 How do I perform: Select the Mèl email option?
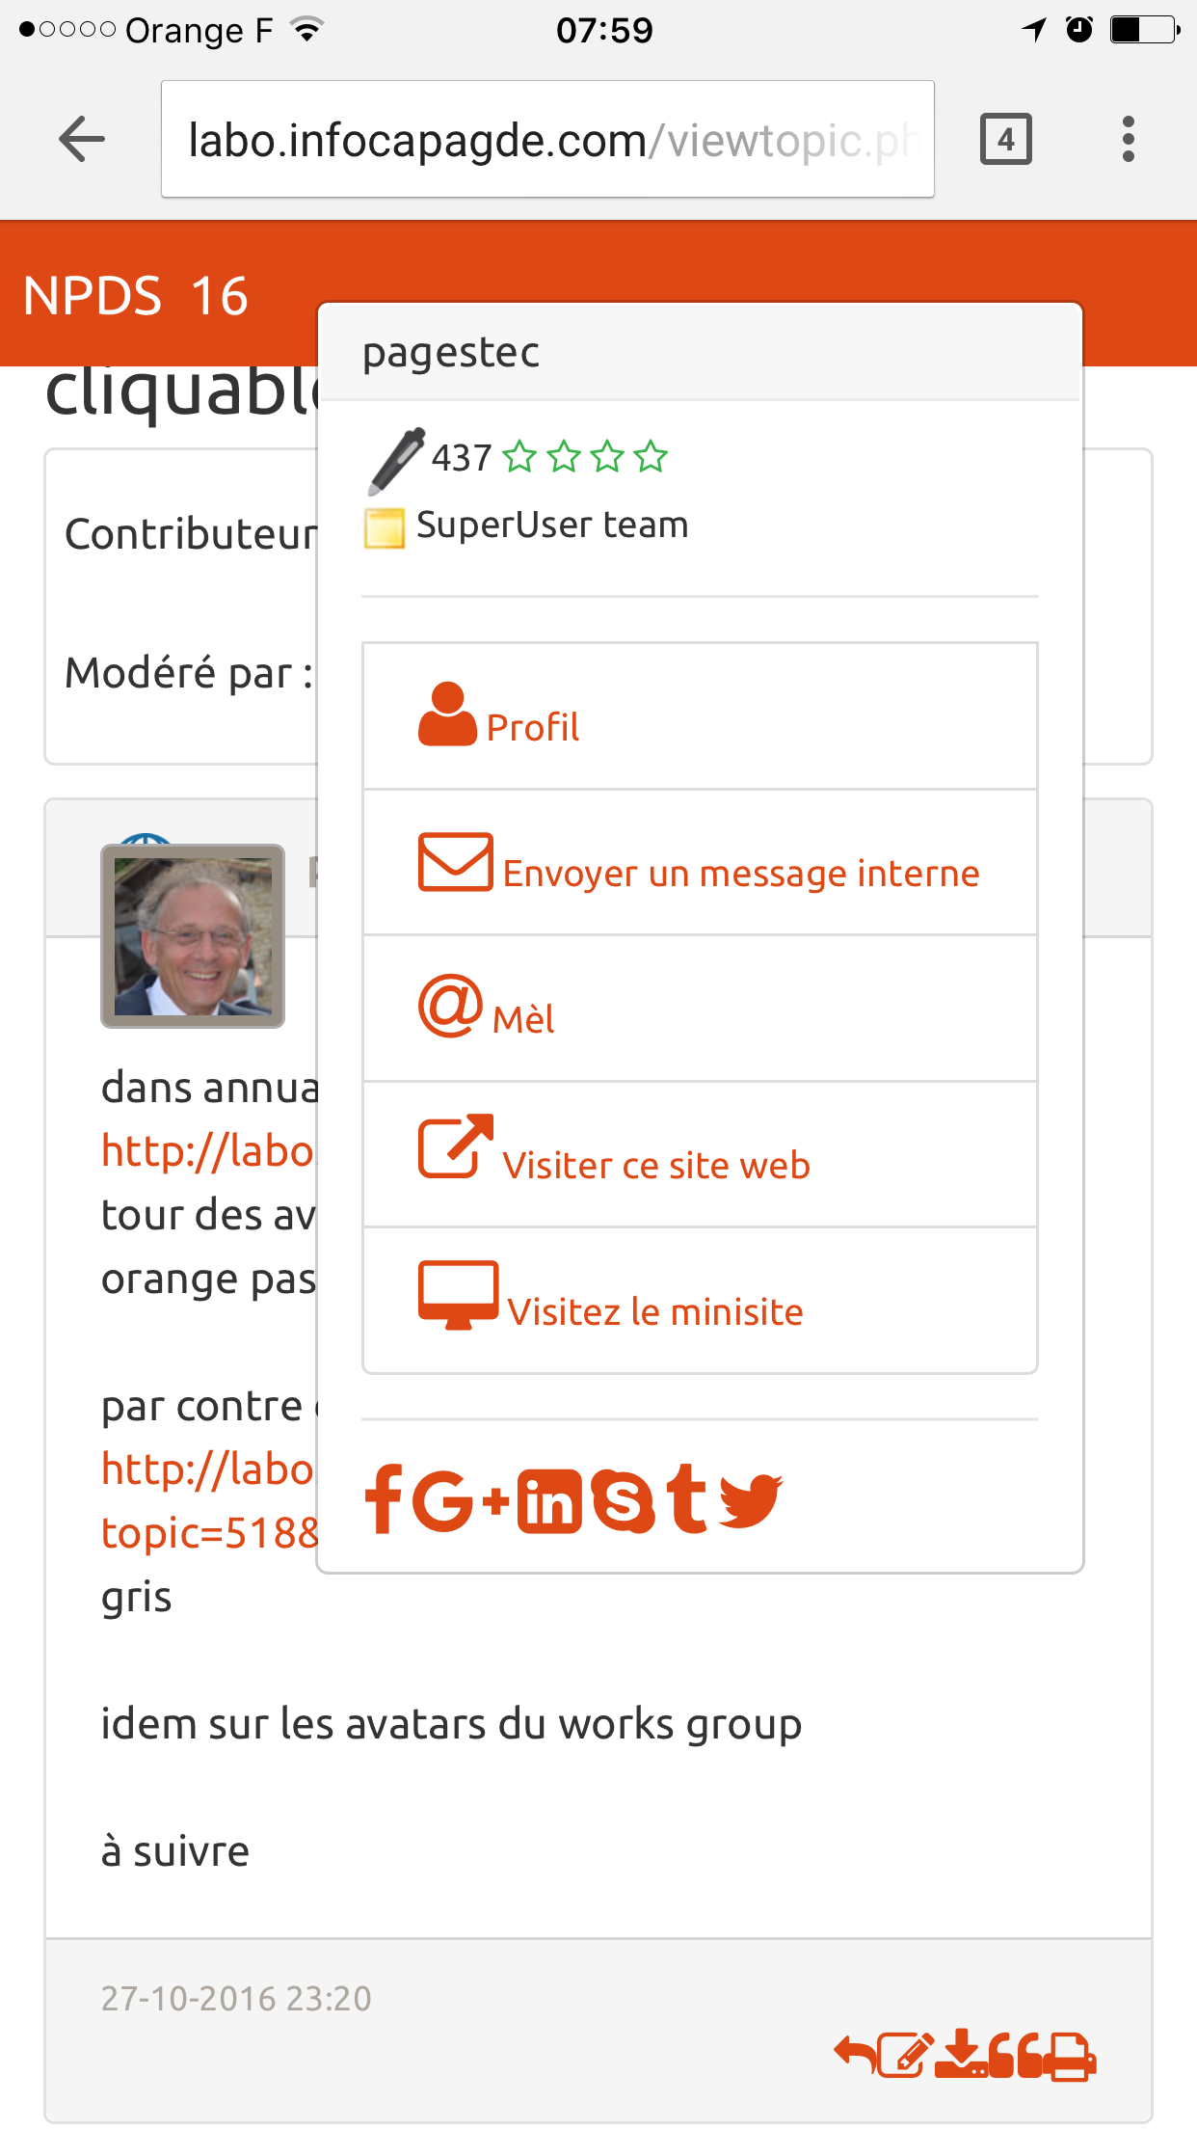tap(700, 1009)
